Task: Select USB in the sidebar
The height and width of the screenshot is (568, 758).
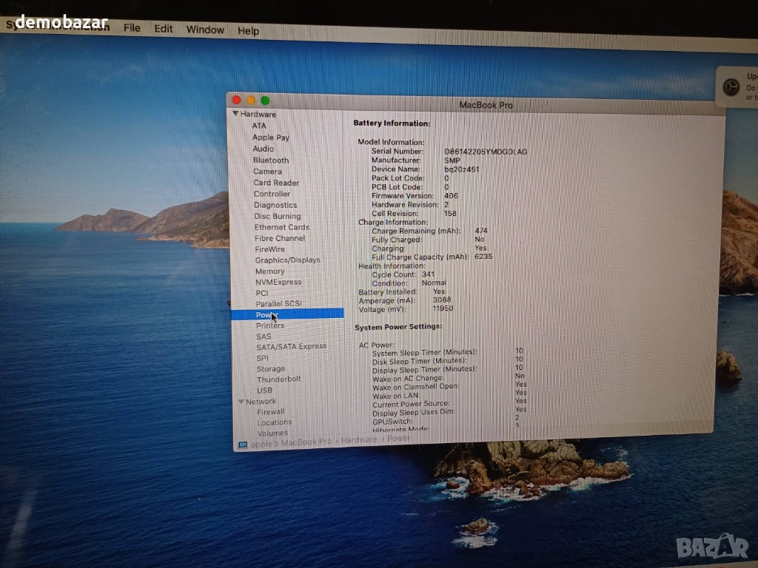Action: 264,390
